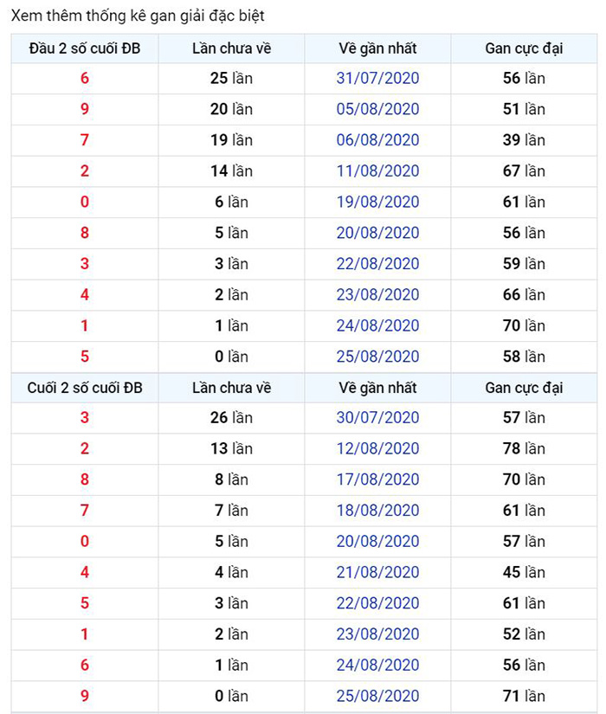Image resolution: width=606 pixels, height=714 pixels.
Task: Click the first 'Gan cực đại' column header
Action: pos(524,48)
